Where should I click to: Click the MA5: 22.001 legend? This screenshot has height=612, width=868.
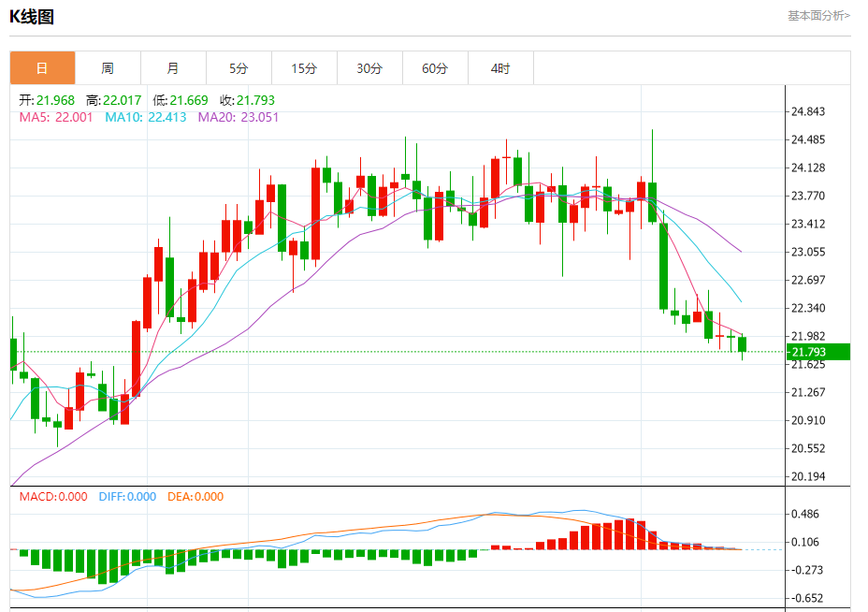coord(56,117)
